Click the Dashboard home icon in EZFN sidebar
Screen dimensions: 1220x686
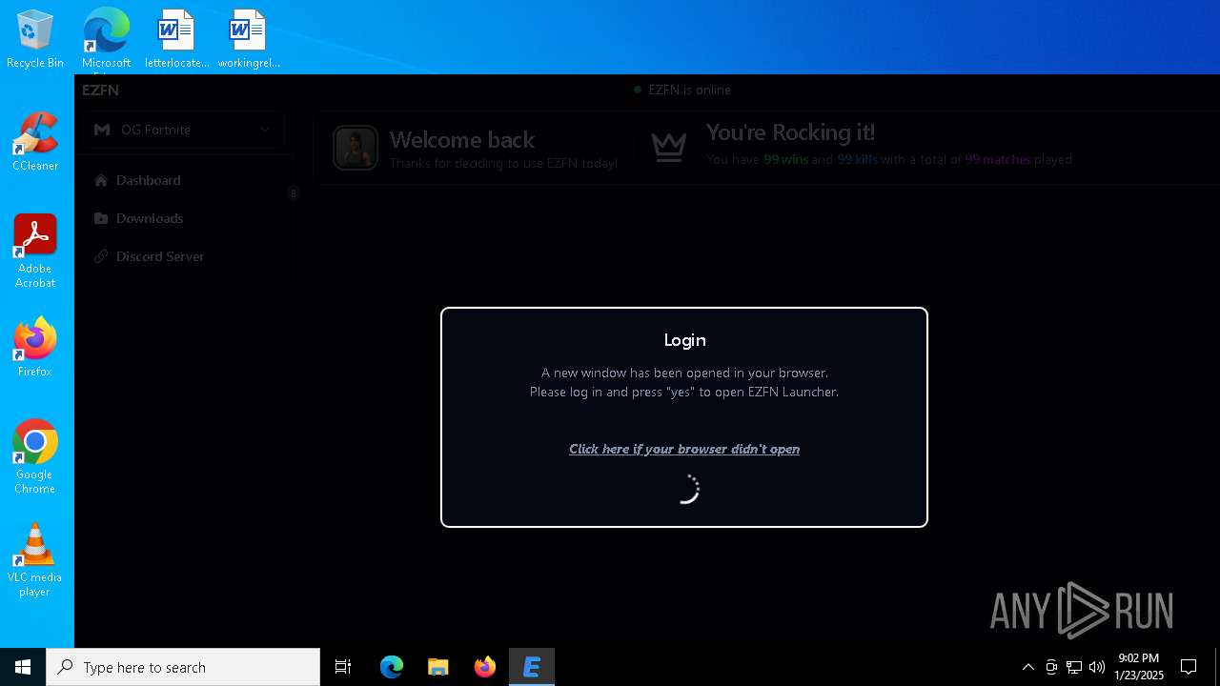coord(101,180)
